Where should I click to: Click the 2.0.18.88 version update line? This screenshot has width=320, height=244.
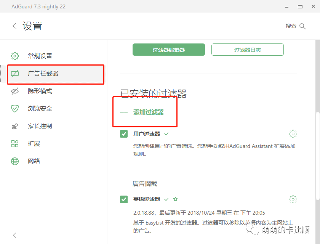199,213
